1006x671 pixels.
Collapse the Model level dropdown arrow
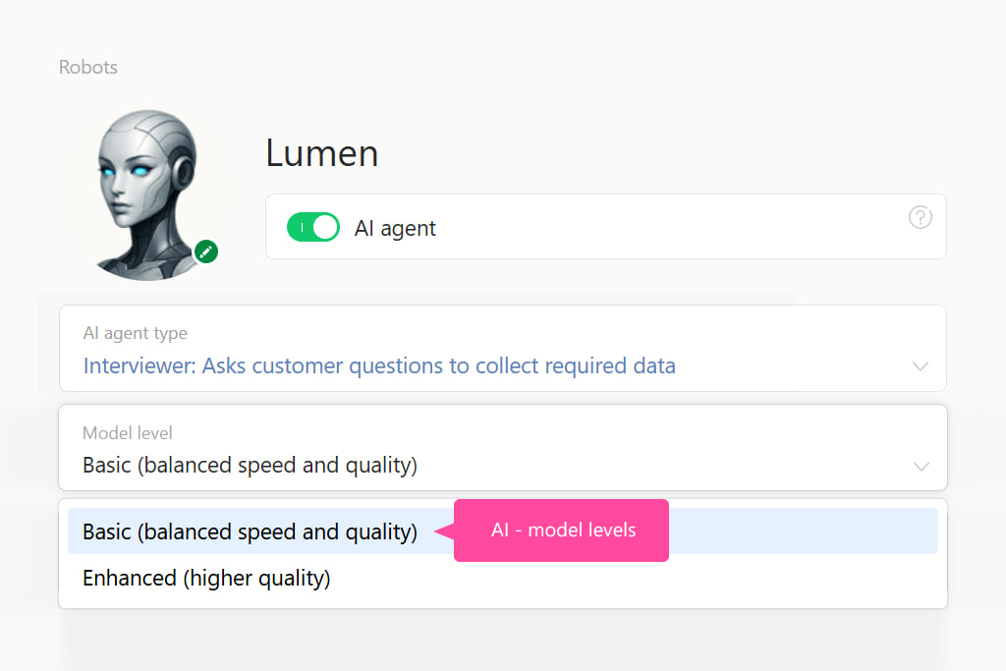[x=921, y=466]
